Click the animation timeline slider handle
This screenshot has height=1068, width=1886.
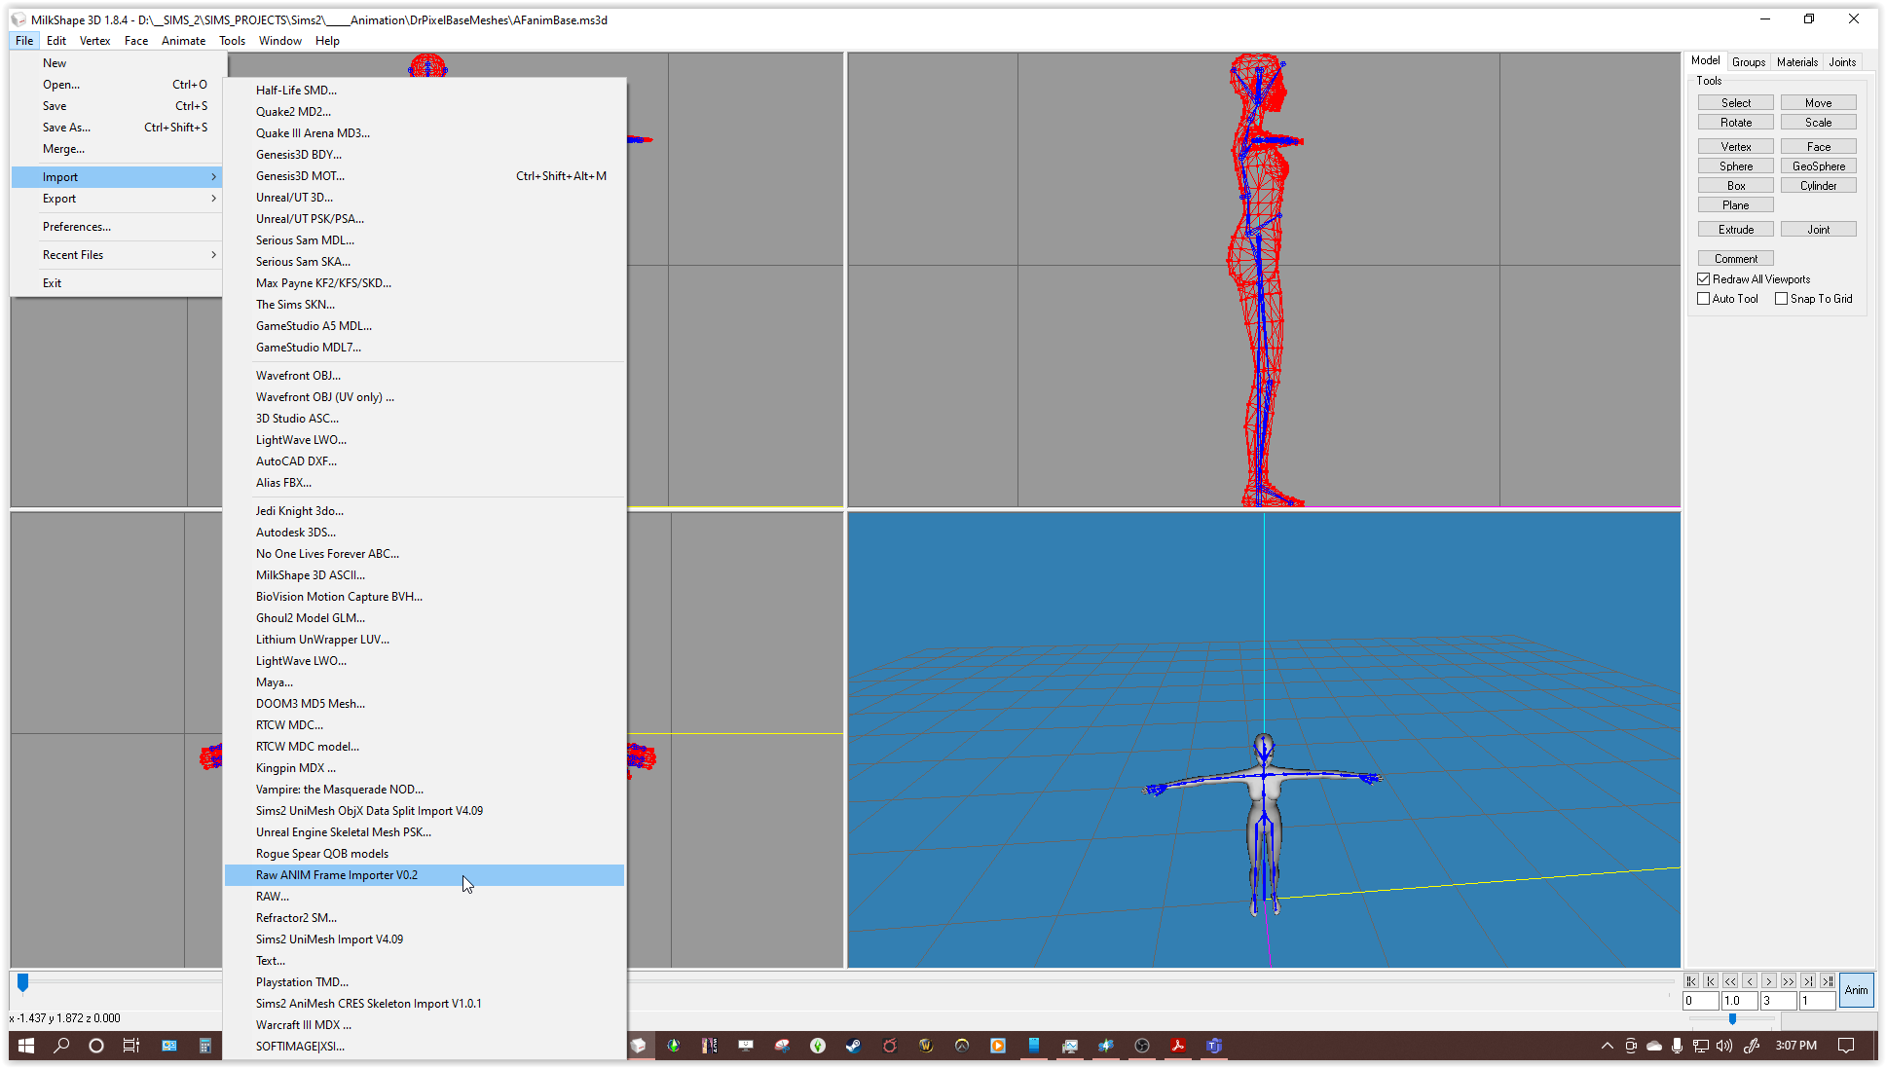(22, 982)
